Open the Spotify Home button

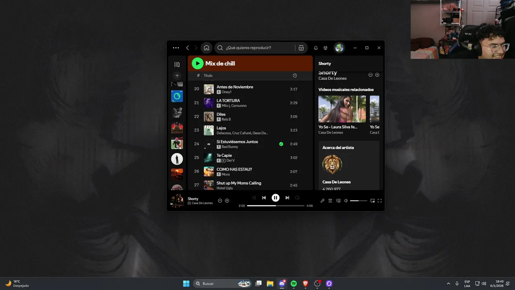[206, 48]
